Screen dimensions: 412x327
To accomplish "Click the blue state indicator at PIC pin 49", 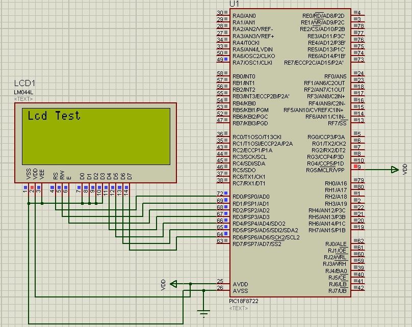I will 226,59.
